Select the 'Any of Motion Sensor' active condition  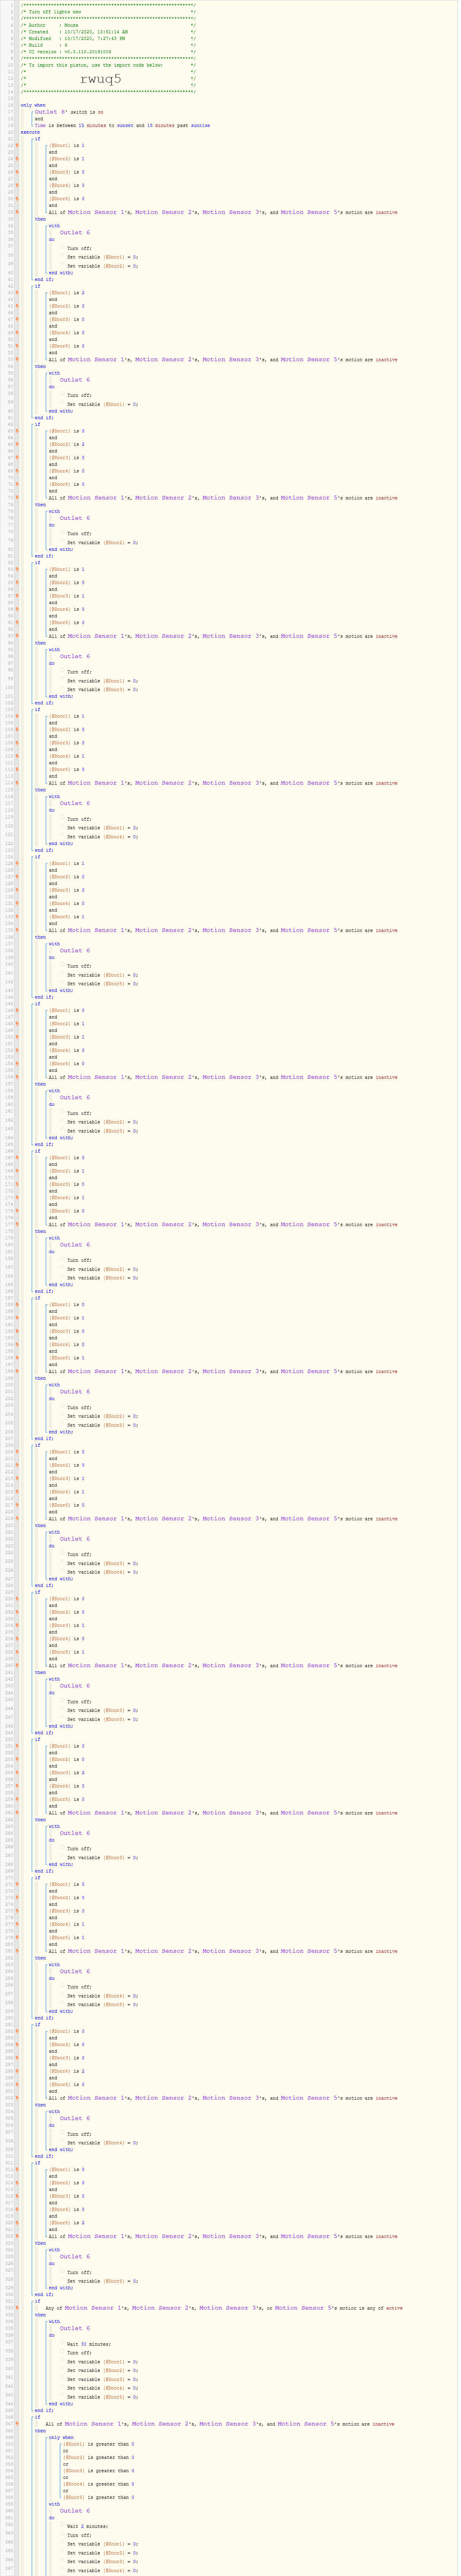pos(224,2309)
